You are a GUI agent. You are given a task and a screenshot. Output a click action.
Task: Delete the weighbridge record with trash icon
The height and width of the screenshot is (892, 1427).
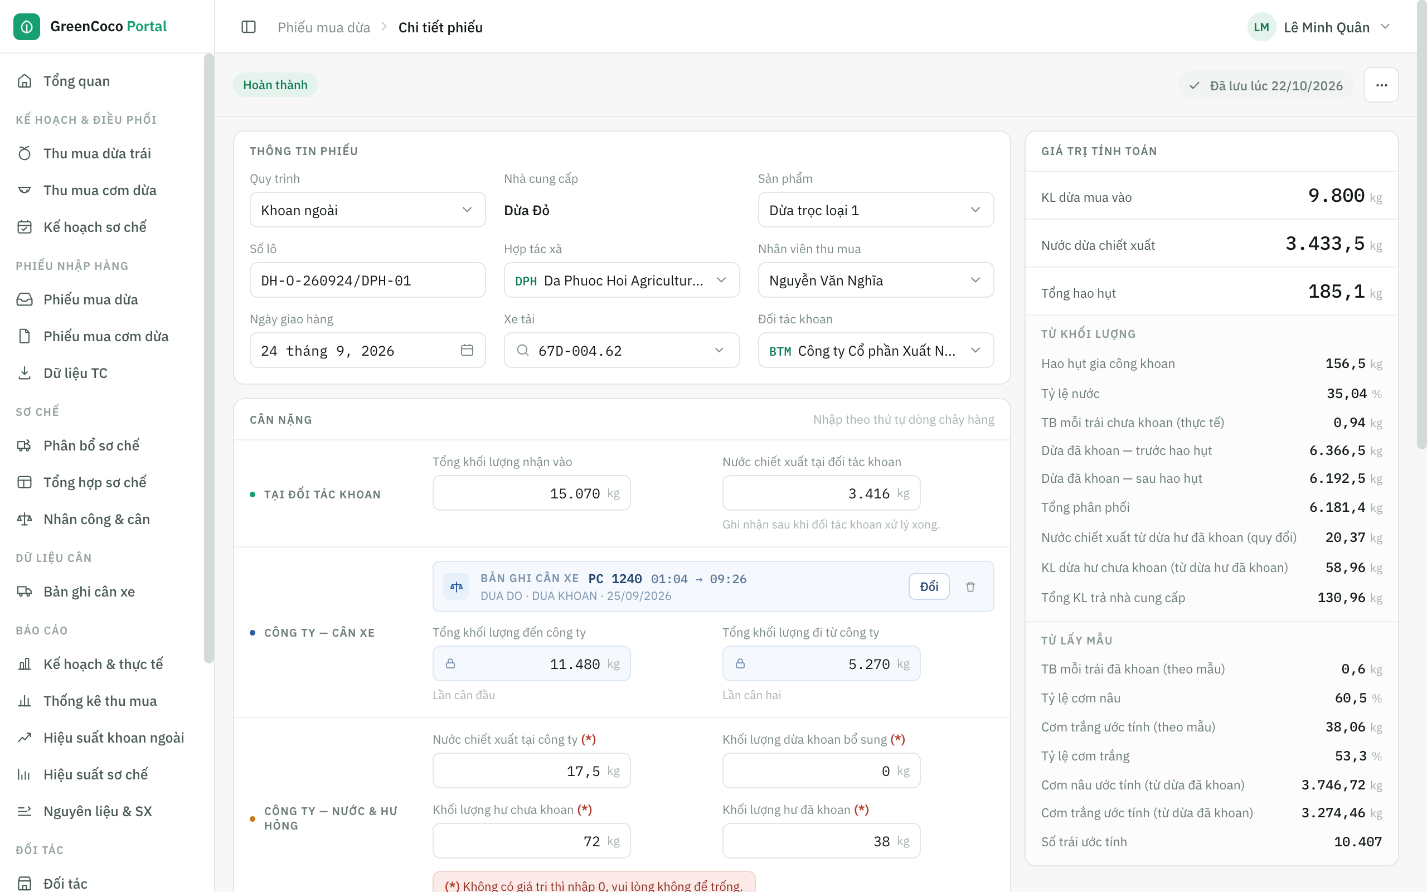(x=970, y=586)
